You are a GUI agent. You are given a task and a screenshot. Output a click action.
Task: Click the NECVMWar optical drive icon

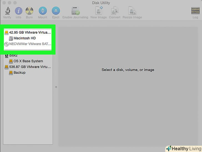pyautogui.click(x=6, y=44)
